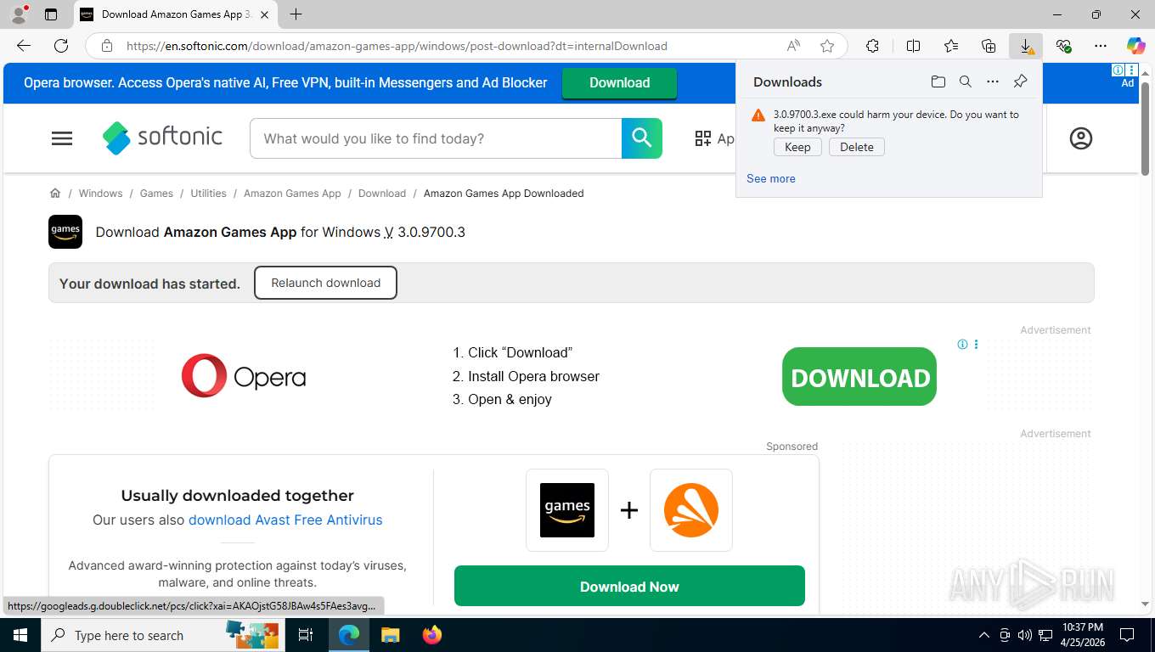Click the Amazon games thumbnail in bundle
Image resolution: width=1155 pixels, height=652 pixels.
567,510
